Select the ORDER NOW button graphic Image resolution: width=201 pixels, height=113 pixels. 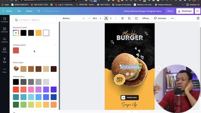[x=130, y=98]
